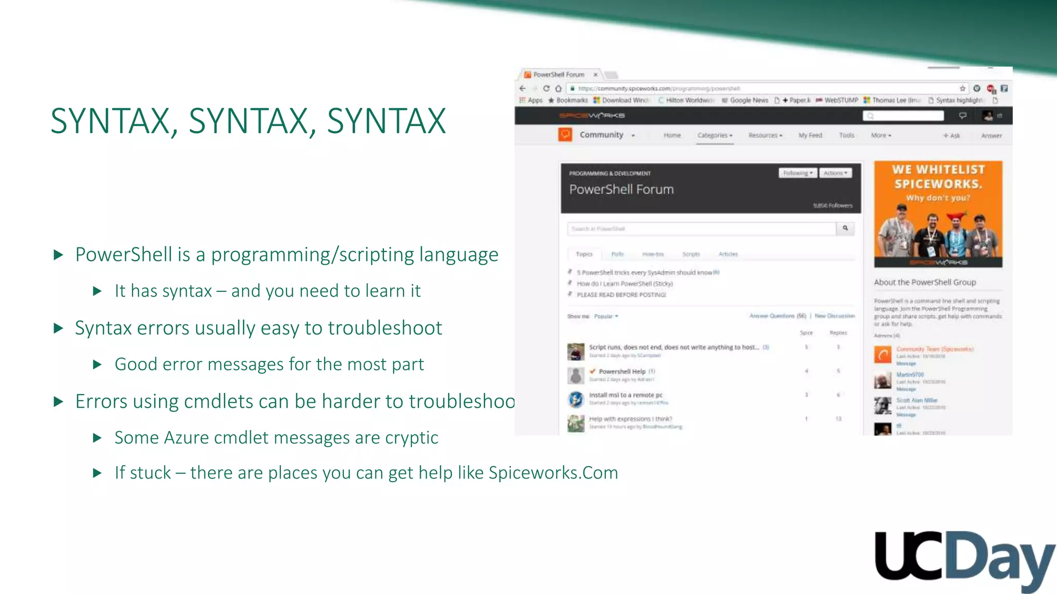Open the Download Windows bookmark

point(621,100)
